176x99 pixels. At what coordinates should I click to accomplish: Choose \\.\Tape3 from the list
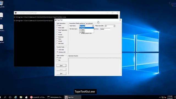(x=87, y=32)
